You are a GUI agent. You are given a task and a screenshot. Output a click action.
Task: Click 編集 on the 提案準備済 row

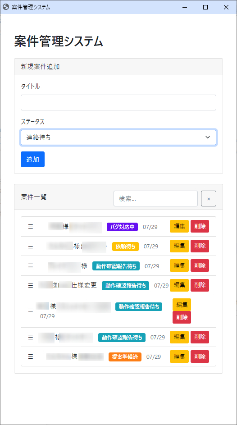179,356
